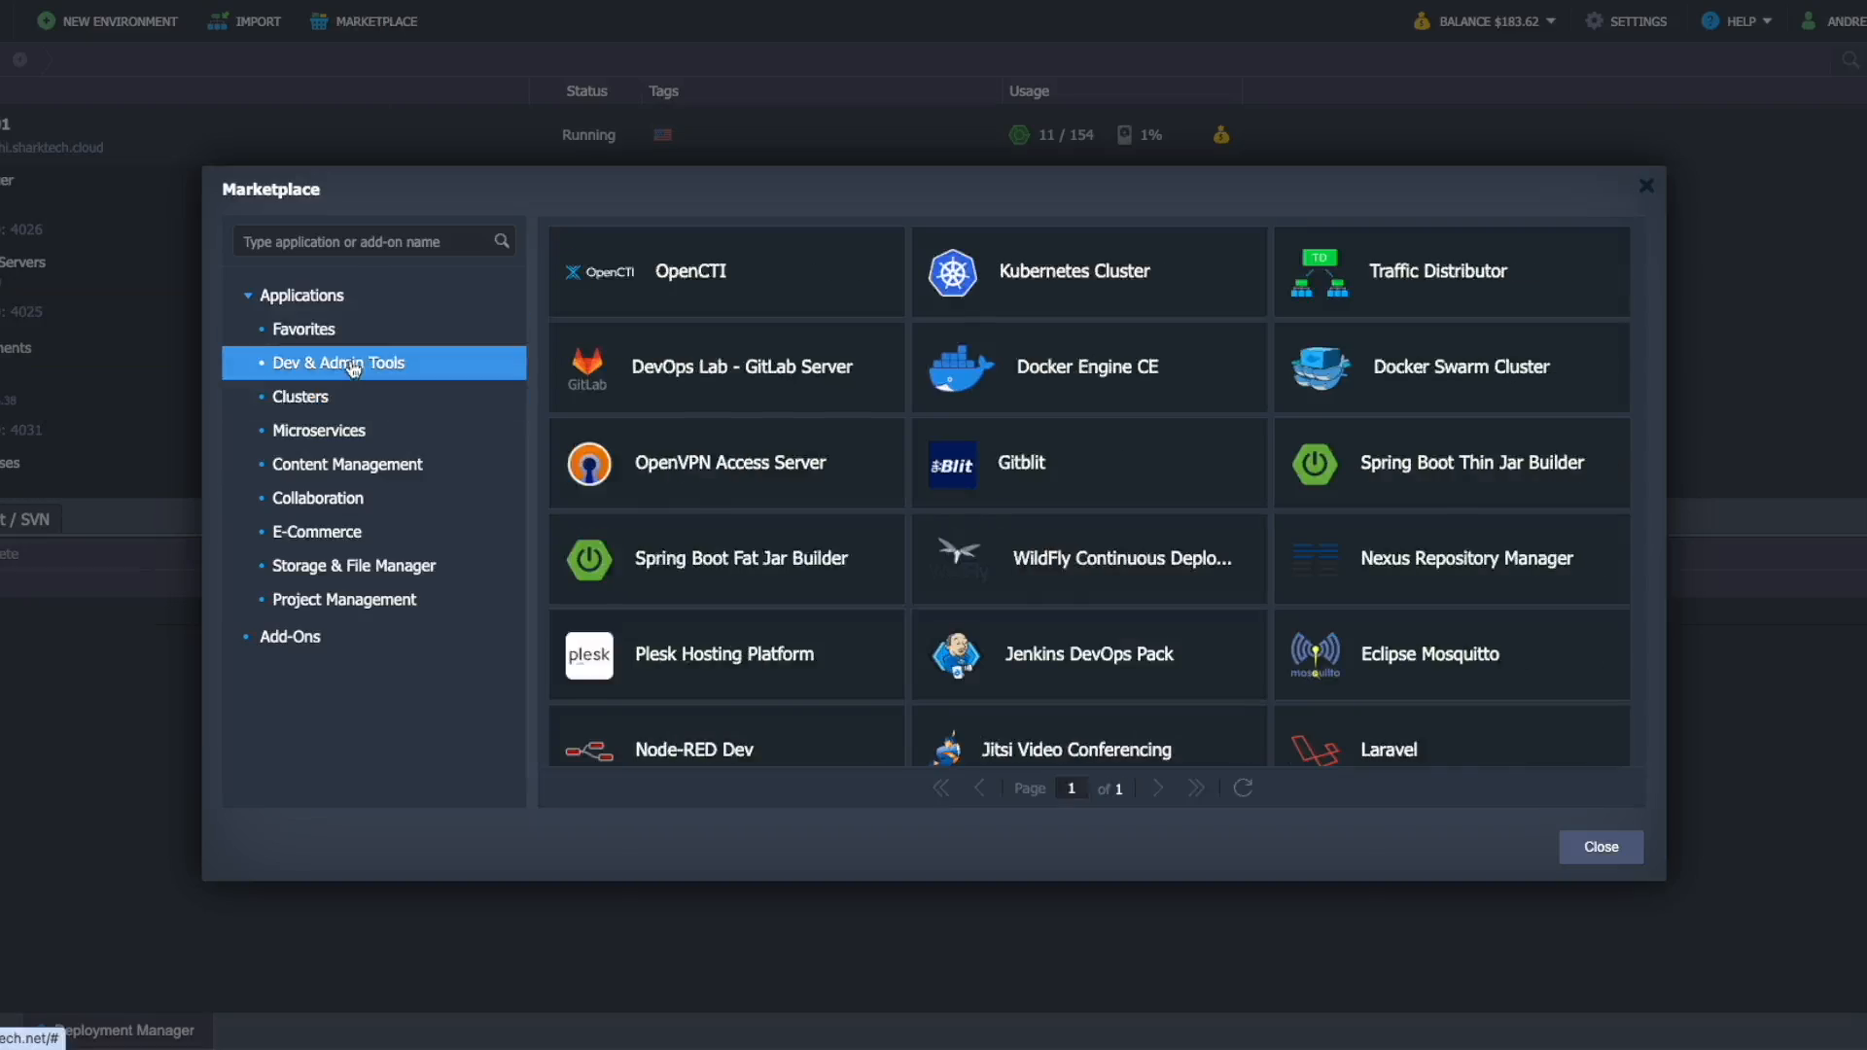
Task: Click Import in the top bar
Action: coord(244,21)
